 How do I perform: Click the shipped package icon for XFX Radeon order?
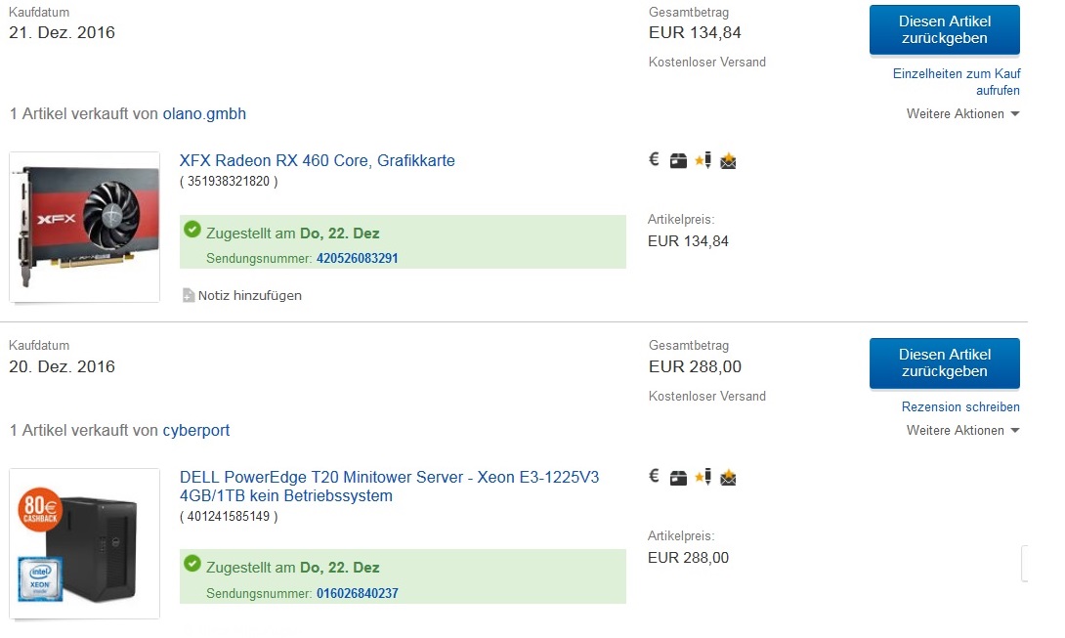(678, 161)
